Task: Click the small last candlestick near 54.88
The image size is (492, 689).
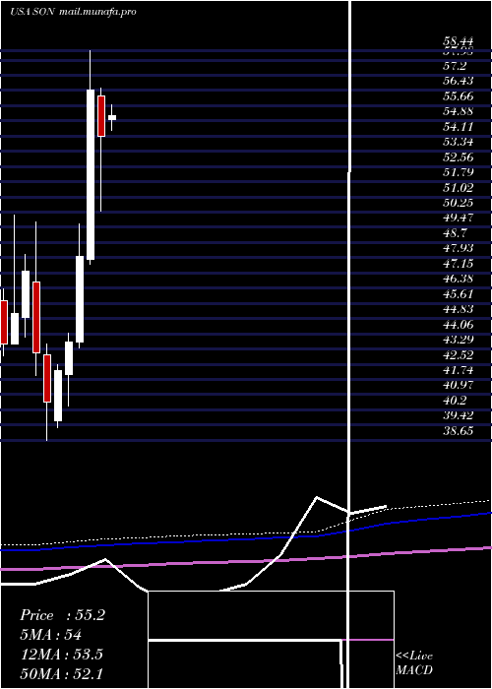Action: [x=112, y=117]
